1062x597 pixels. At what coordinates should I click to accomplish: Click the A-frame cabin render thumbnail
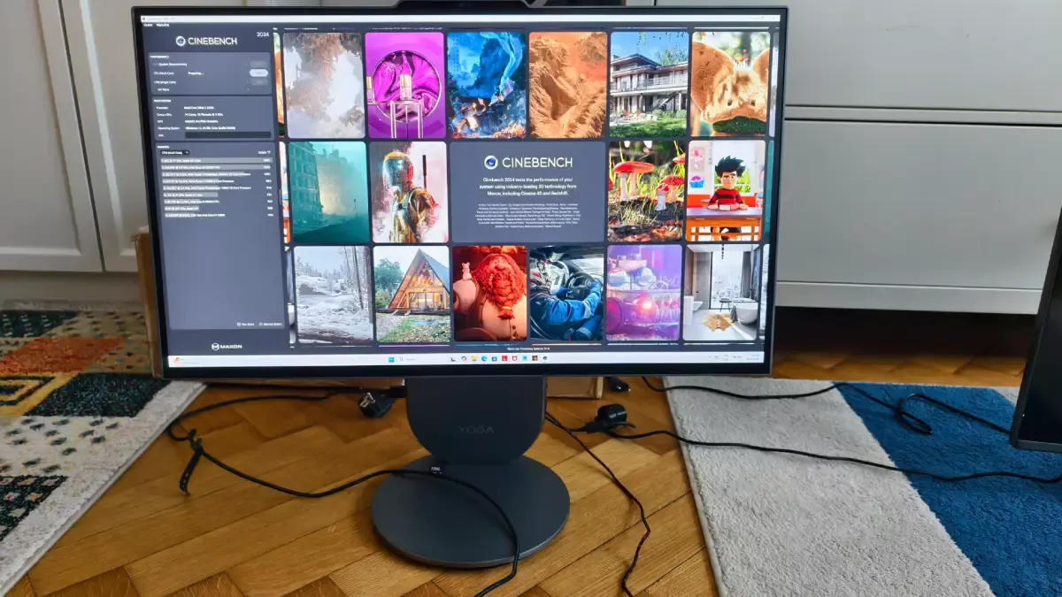click(x=411, y=293)
